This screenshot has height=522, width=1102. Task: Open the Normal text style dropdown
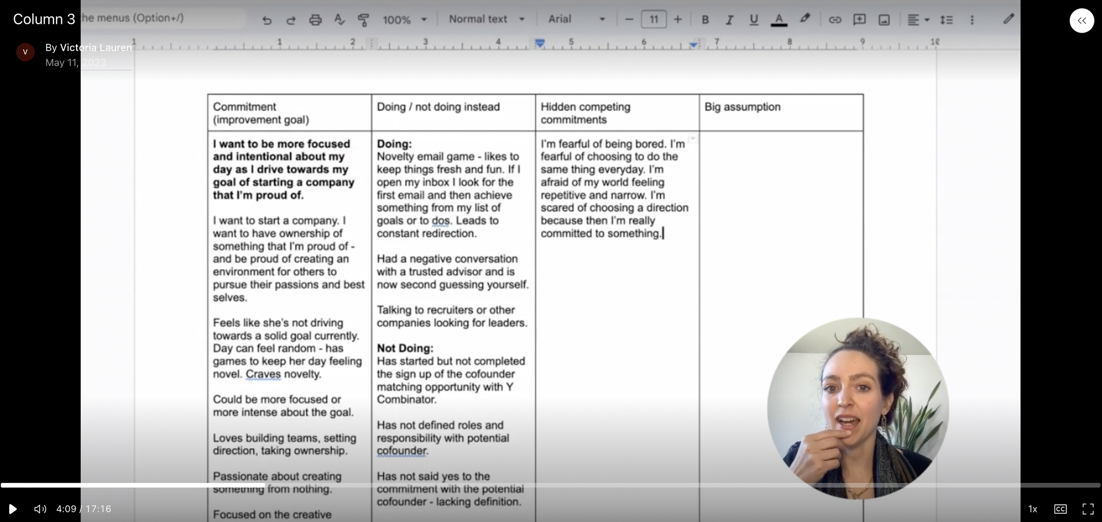point(487,19)
